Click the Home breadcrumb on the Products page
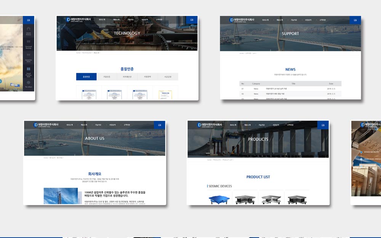 (x=209, y=160)
